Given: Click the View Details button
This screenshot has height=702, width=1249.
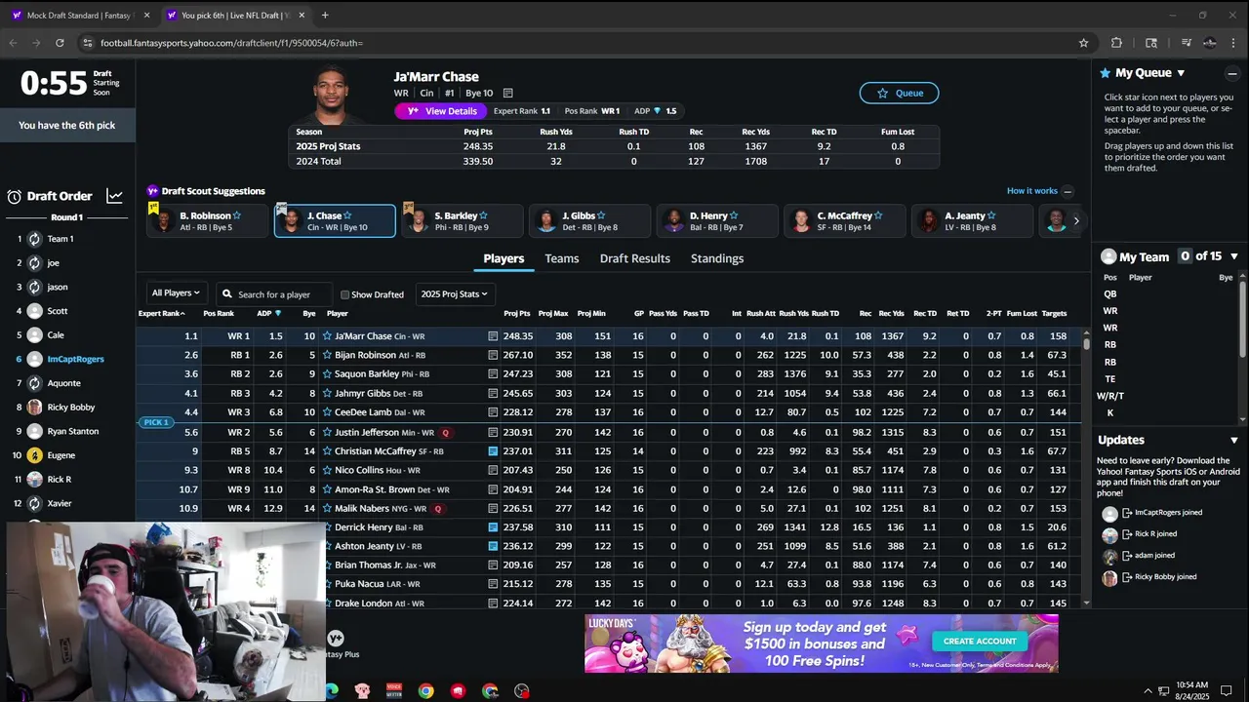Looking at the screenshot, I should 440,111.
